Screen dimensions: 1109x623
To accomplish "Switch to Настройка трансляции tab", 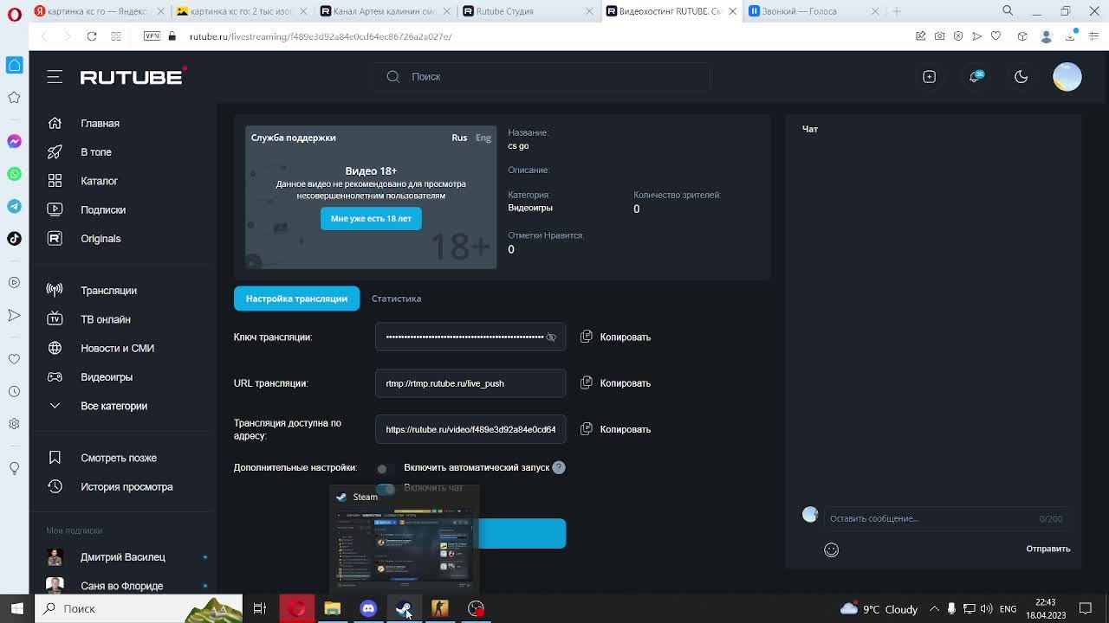I will coord(296,299).
